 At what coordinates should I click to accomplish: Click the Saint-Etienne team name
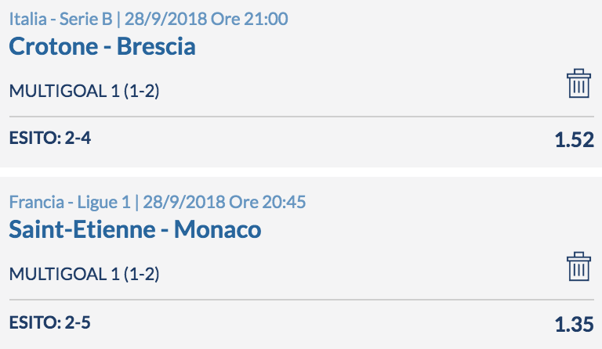click(82, 229)
